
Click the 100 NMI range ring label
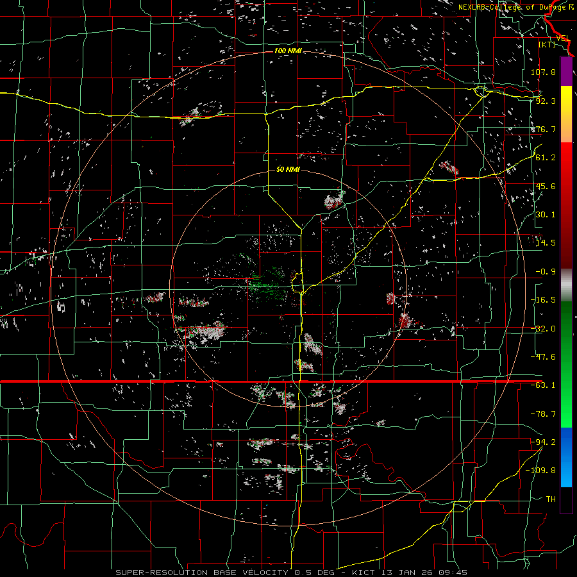coord(288,51)
